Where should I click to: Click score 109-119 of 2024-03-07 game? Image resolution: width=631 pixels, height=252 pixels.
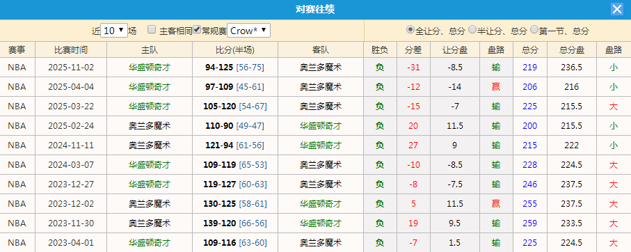point(220,165)
